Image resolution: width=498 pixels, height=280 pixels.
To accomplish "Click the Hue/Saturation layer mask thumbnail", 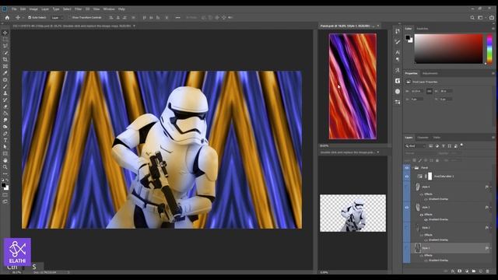I will (430, 177).
